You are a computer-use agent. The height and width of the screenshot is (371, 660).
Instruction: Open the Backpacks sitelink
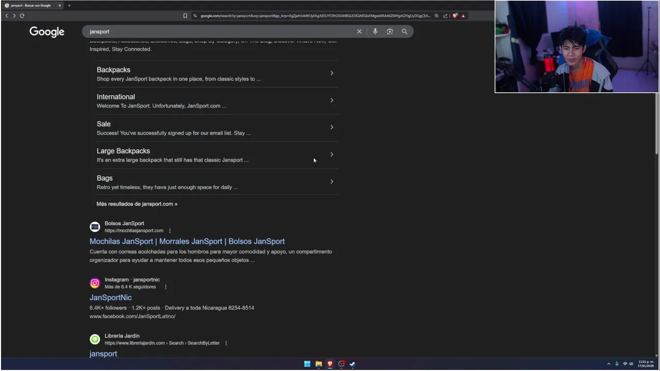pyautogui.click(x=113, y=70)
